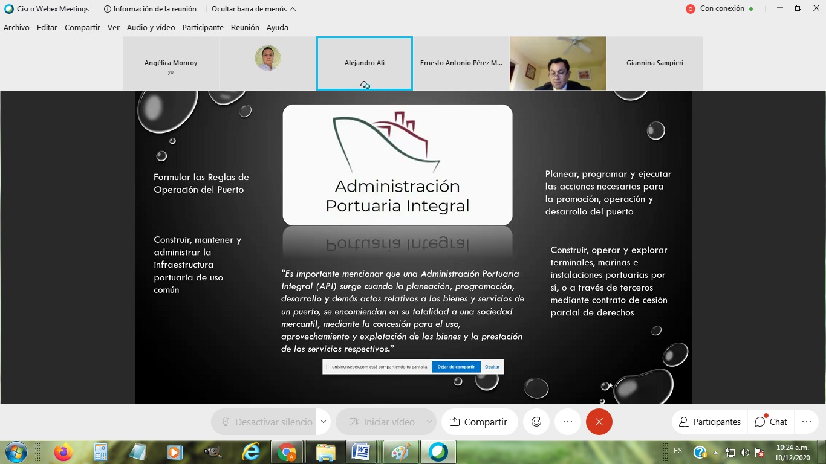Switch to Paint in taskbar
This screenshot has width=826, height=464.
tap(400, 452)
